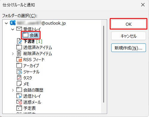
Task: Click the 送信済みアイテム folder icon
Action: click(19, 47)
